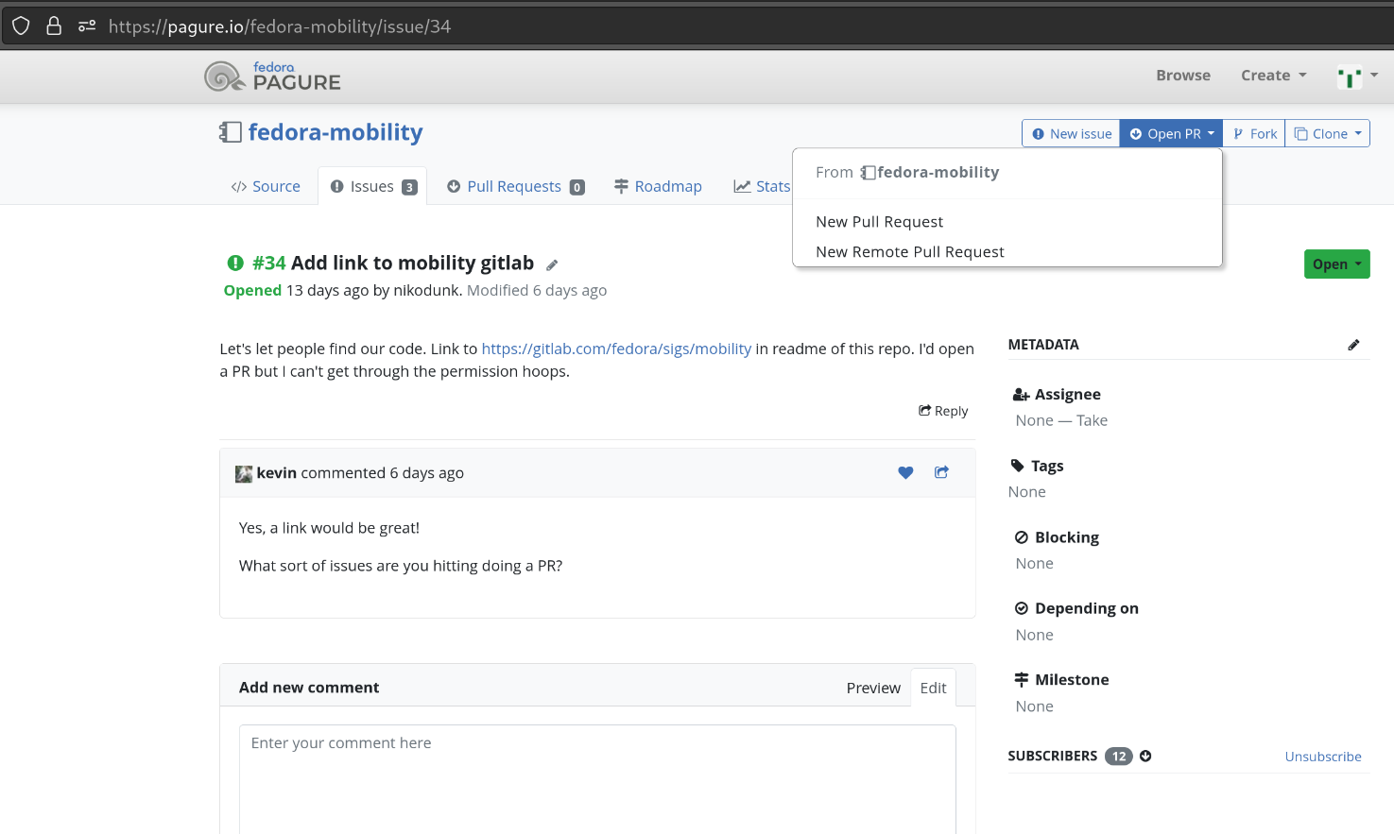This screenshot has width=1394, height=834.
Task: Edit metadata using the pencil icon
Action: tap(1353, 345)
